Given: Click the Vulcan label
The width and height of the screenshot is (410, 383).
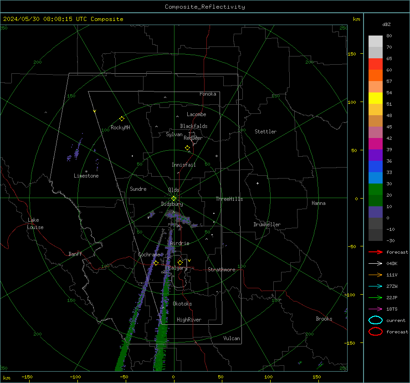Looking at the screenshot, I should [231, 338].
